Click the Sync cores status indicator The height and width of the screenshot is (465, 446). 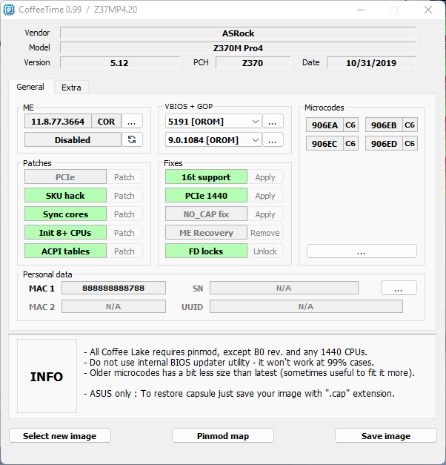point(65,214)
